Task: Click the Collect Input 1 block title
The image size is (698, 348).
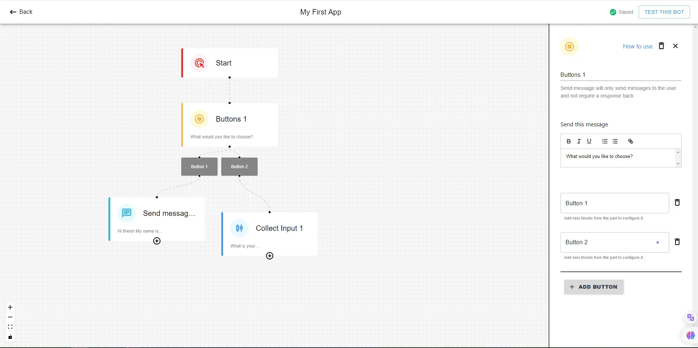Action: [279, 228]
